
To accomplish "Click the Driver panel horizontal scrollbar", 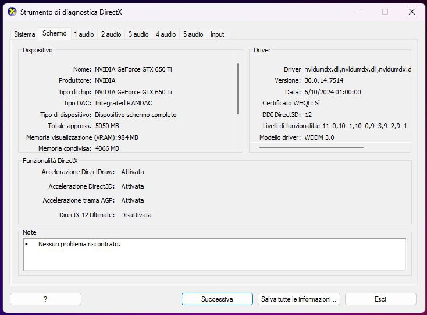I will (311, 147).
